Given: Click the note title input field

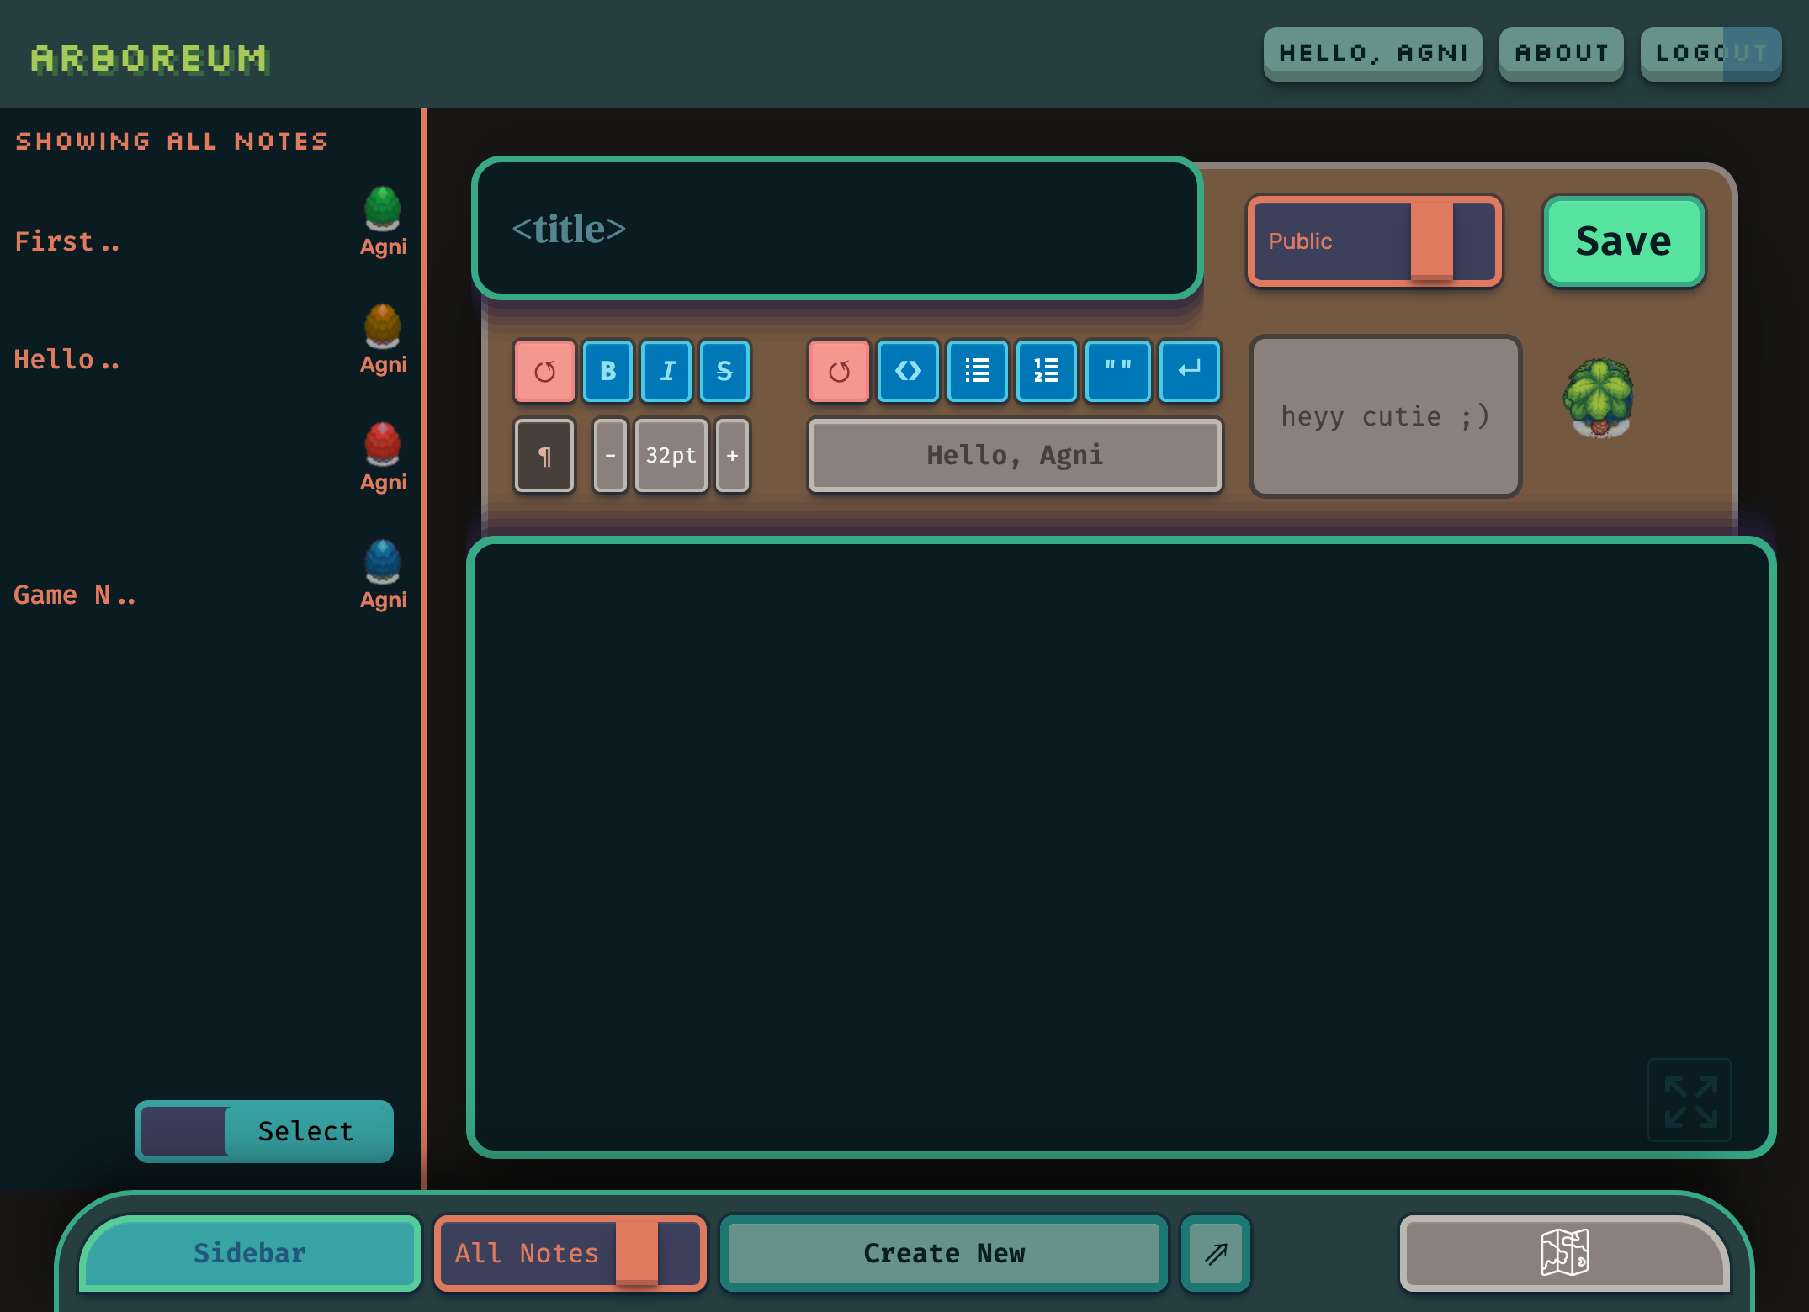Looking at the screenshot, I should coord(837,229).
